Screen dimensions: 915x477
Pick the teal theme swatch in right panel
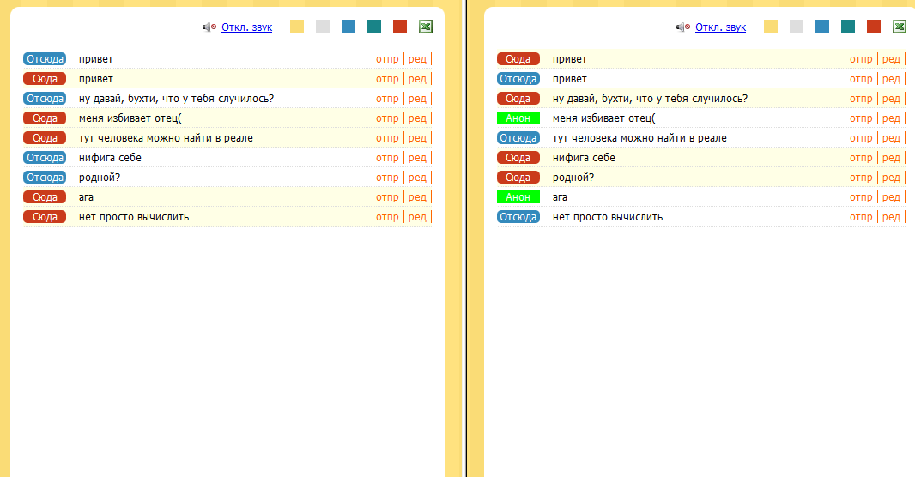[848, 27]
